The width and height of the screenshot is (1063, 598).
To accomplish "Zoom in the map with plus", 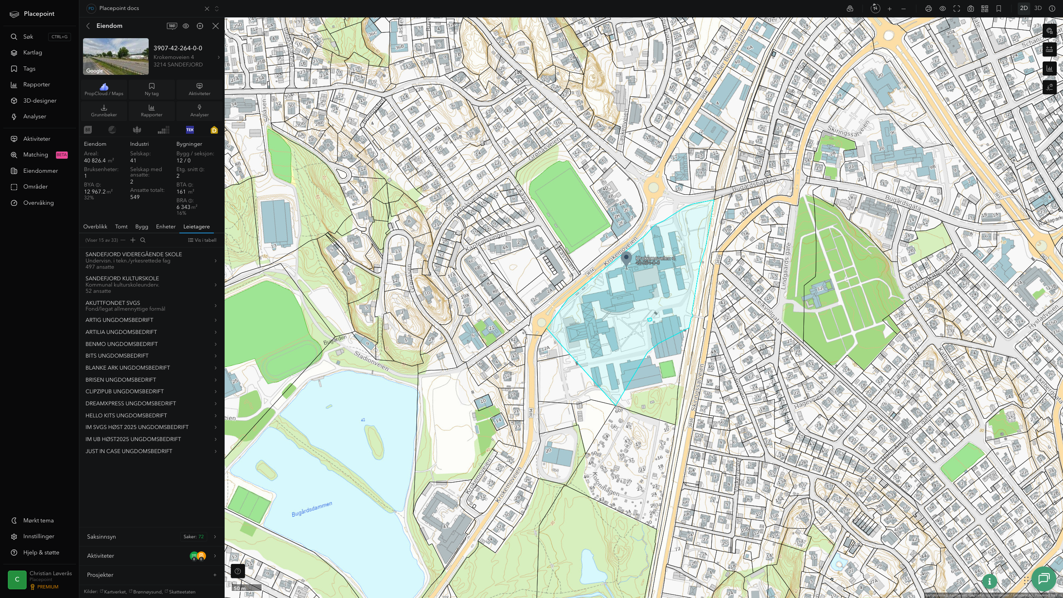I will (889, 8).
